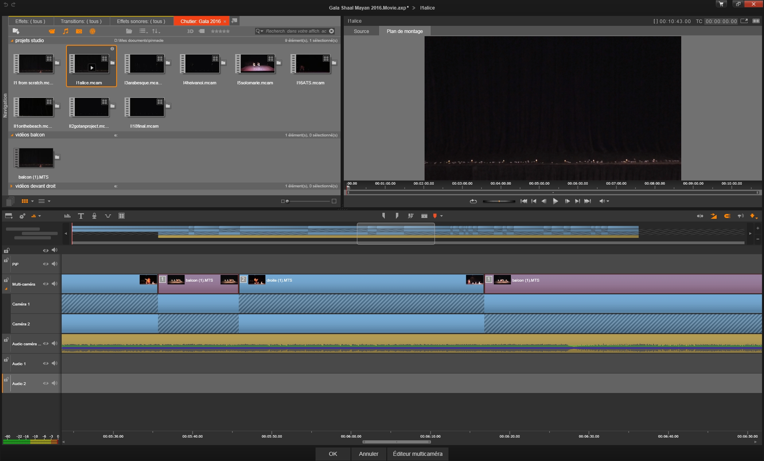764x461 pixels.
Task: Select the I1 from scratch.mcam thumbnail
Action: [x=34, y=64]
